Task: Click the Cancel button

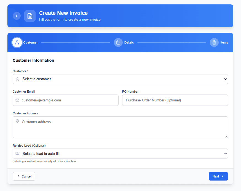Action: point(24,176)
